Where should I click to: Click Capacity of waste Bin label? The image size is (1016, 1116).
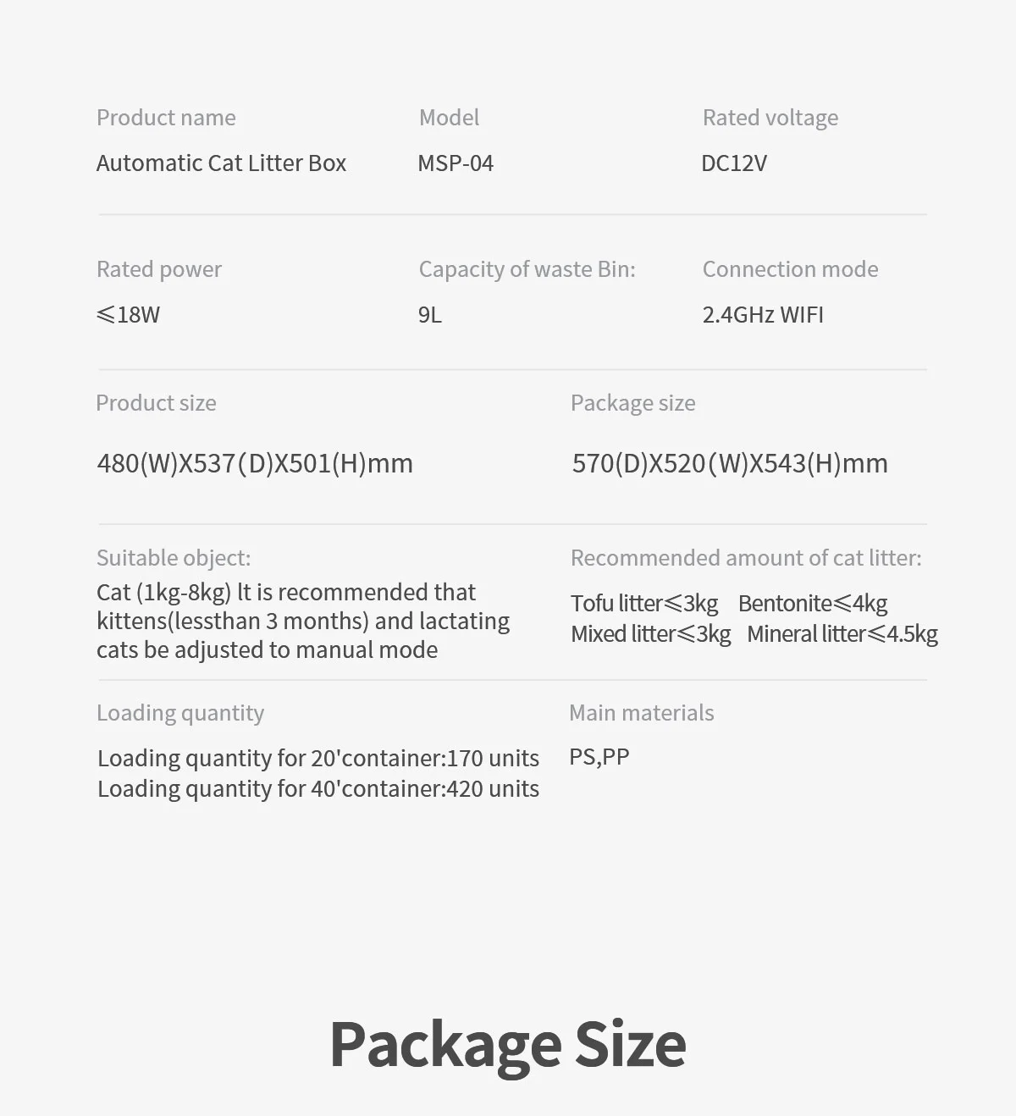527,269
